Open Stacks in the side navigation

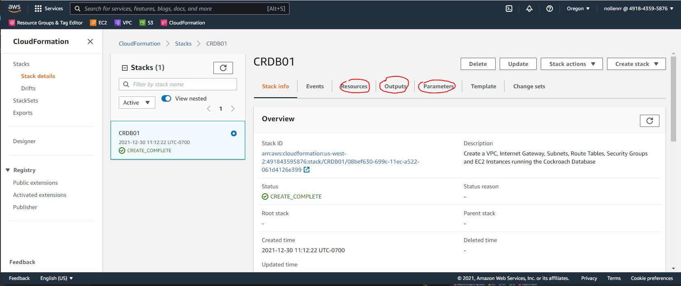coord(21,64)
